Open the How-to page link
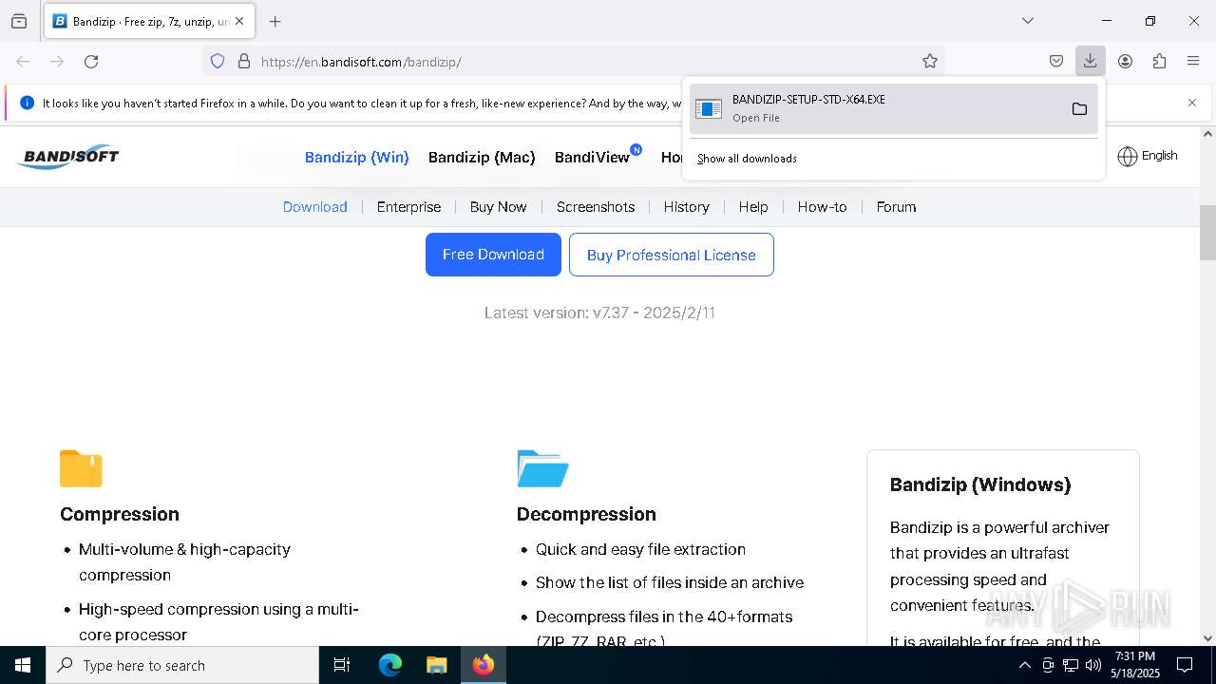 point(822,206)
